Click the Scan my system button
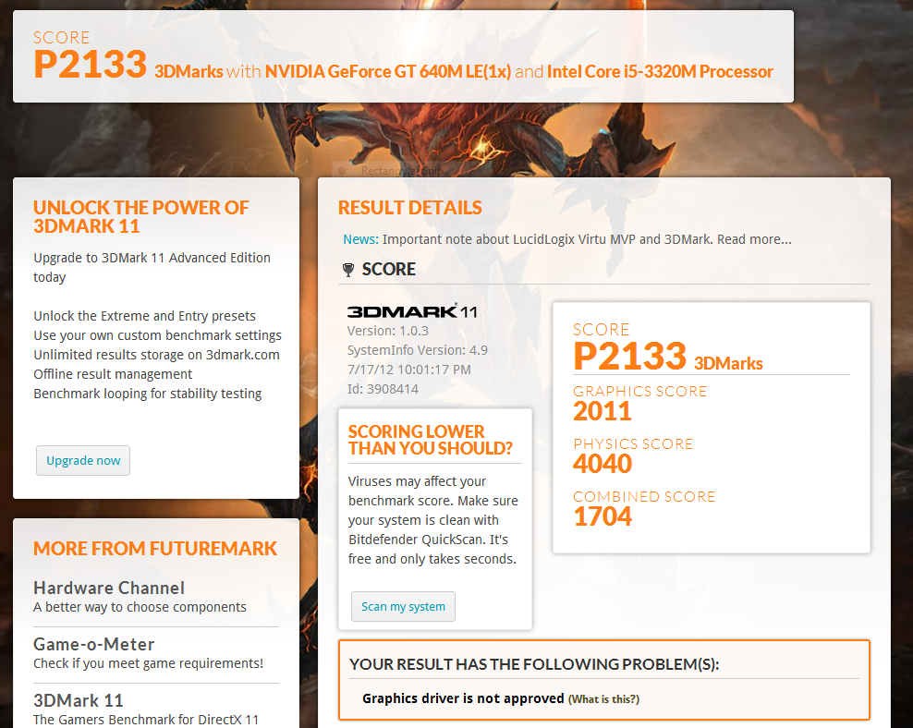Image resolution: width=913 pixels, height=728 pixels. (403, 606)
